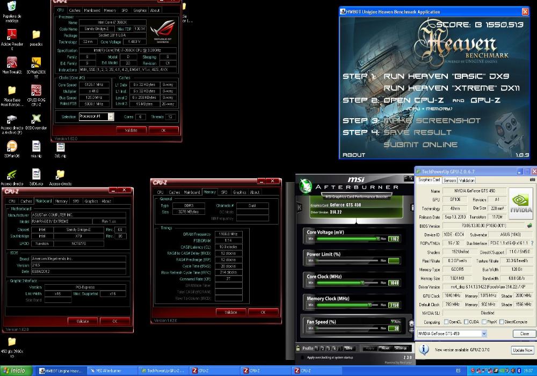The width and height of the screenshot is (537, 376).
Task: Open the Processor #1 selection dropdown in CPU-Z
Action: [111, 117]
